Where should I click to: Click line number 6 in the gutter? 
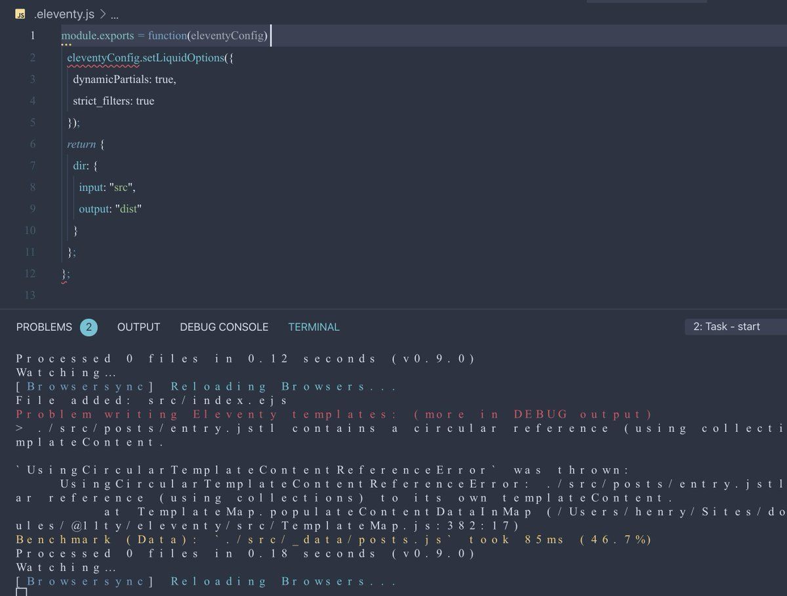click(32, 144)
